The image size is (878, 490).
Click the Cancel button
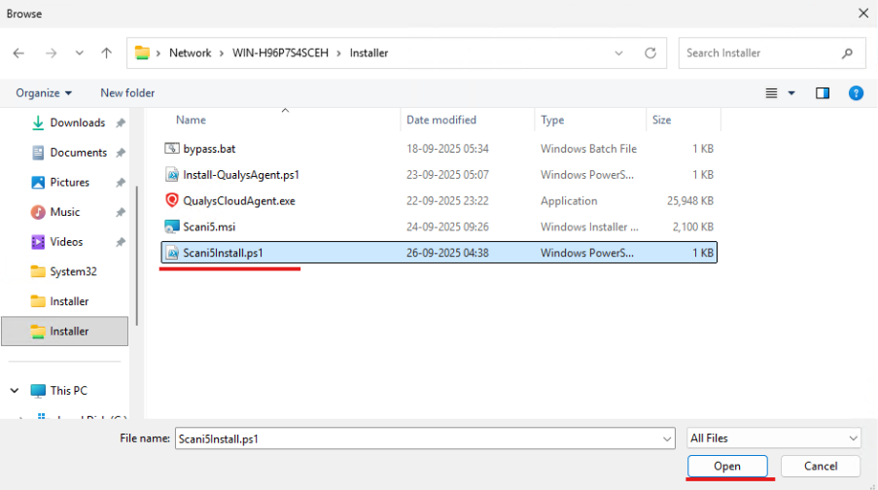tap(821, 467)
